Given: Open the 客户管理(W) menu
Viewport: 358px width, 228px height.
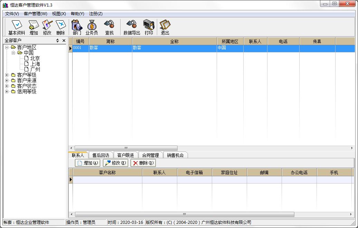Looking at the screenshot, I should click(35, 14).
